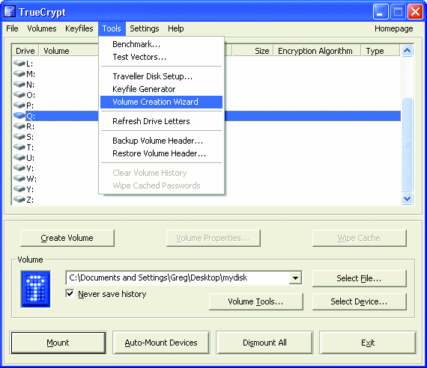Screen dimensions: 427x368
Task: Click the Create Volume button
Action: [x=67, y=238]
